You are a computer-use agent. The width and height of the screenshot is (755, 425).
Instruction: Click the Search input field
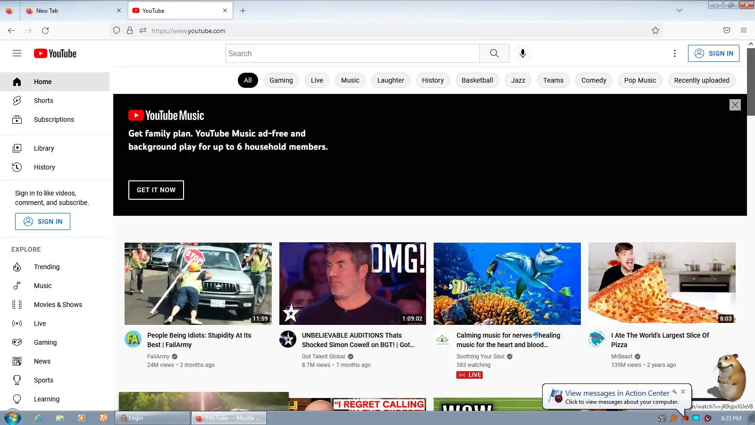click(352, 53)
